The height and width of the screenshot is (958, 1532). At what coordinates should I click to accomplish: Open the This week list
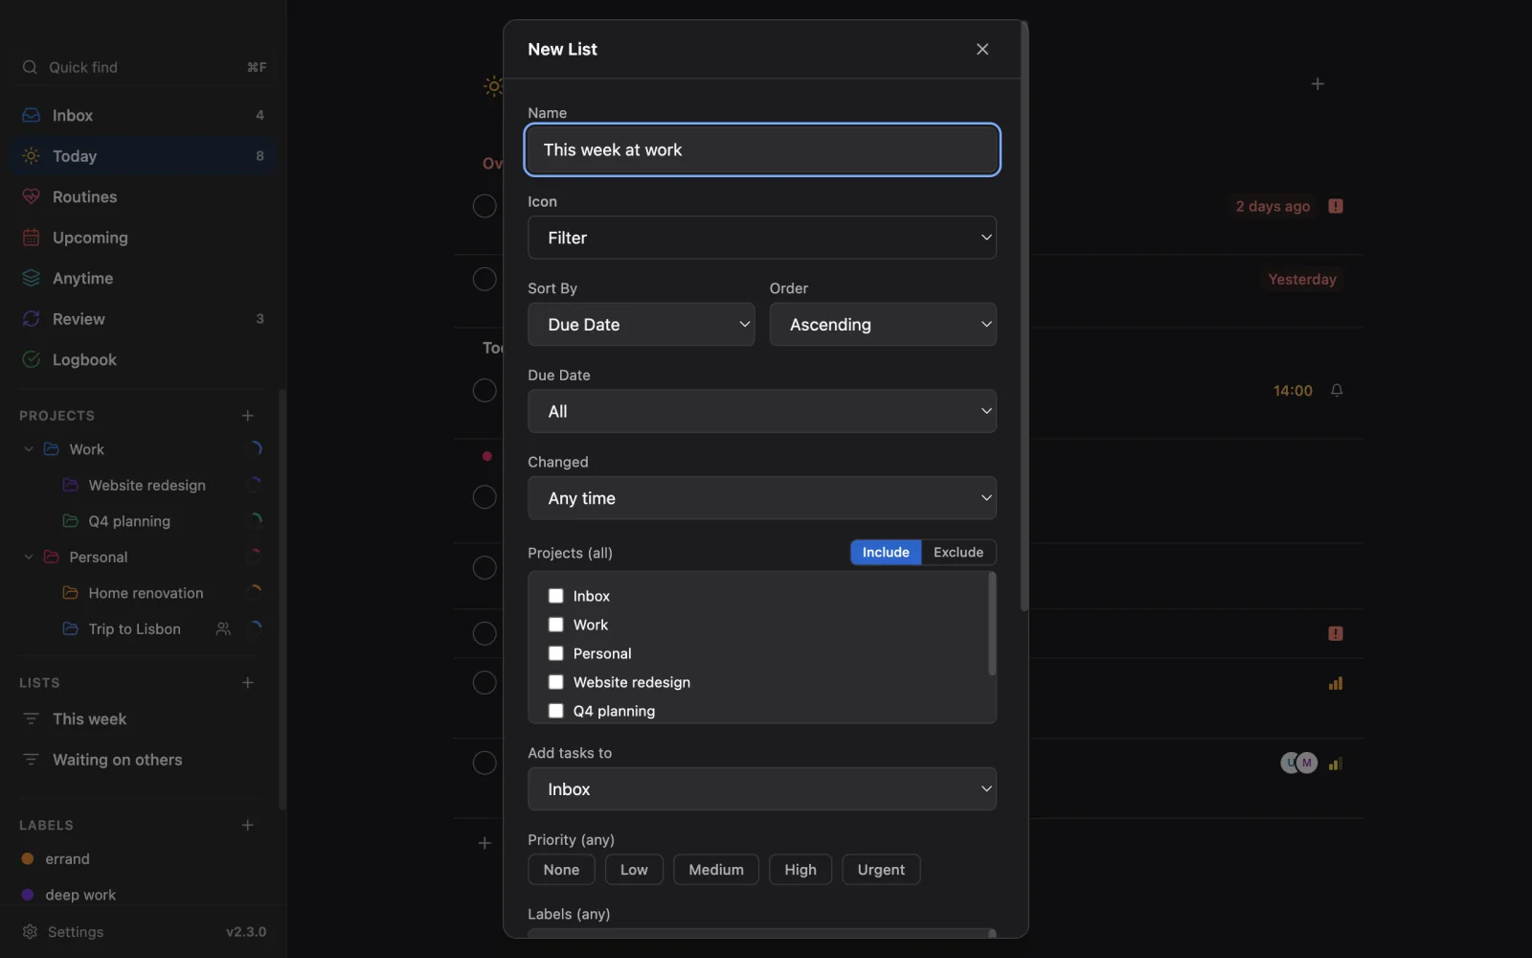point(144,719)
